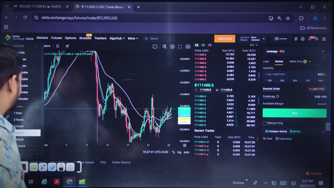Select the combined order book layout icon
This screenshot has width=334, height=188.
(196, 45)
